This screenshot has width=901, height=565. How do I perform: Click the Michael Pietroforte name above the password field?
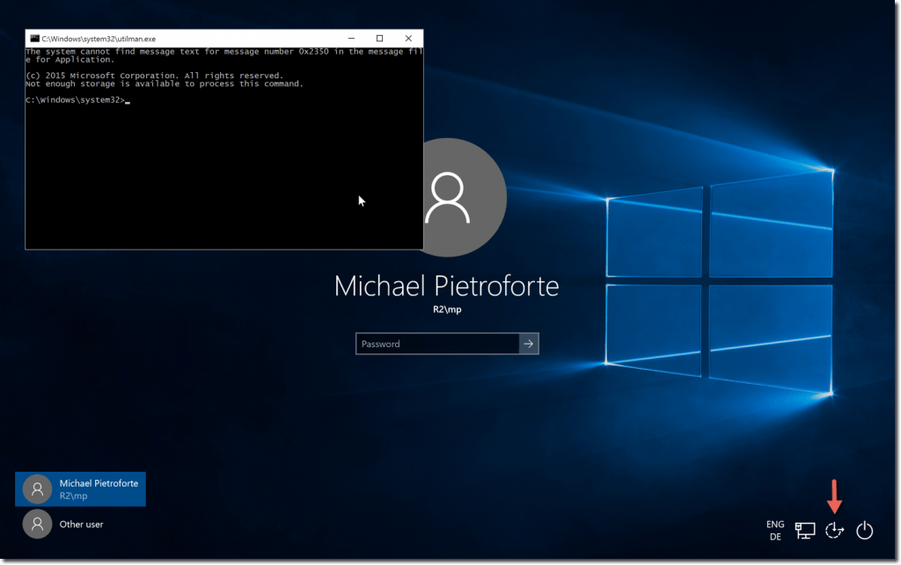tap(446, 286)
